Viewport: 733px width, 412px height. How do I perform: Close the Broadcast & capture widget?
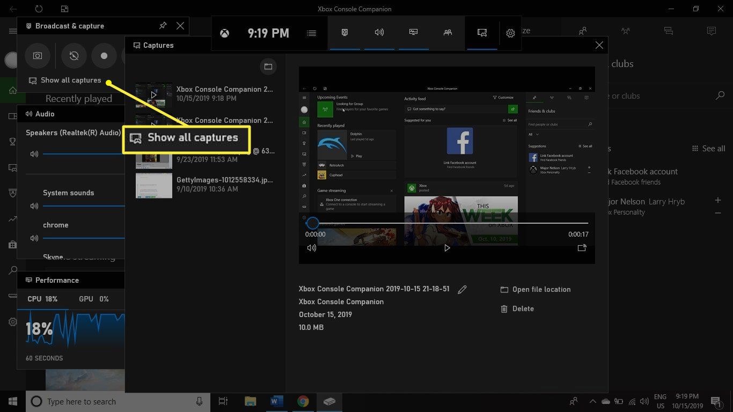[x=180, y=26]
